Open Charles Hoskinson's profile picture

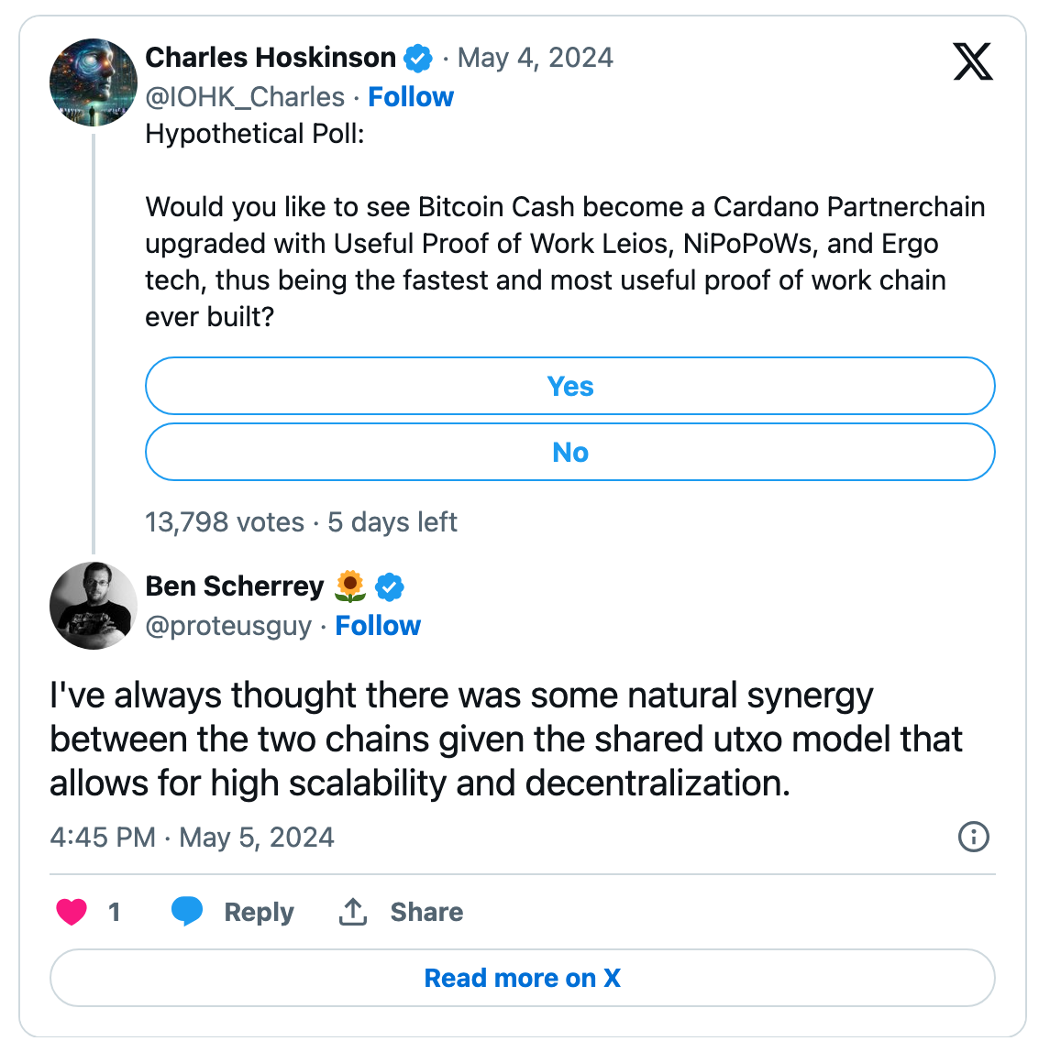94,82
